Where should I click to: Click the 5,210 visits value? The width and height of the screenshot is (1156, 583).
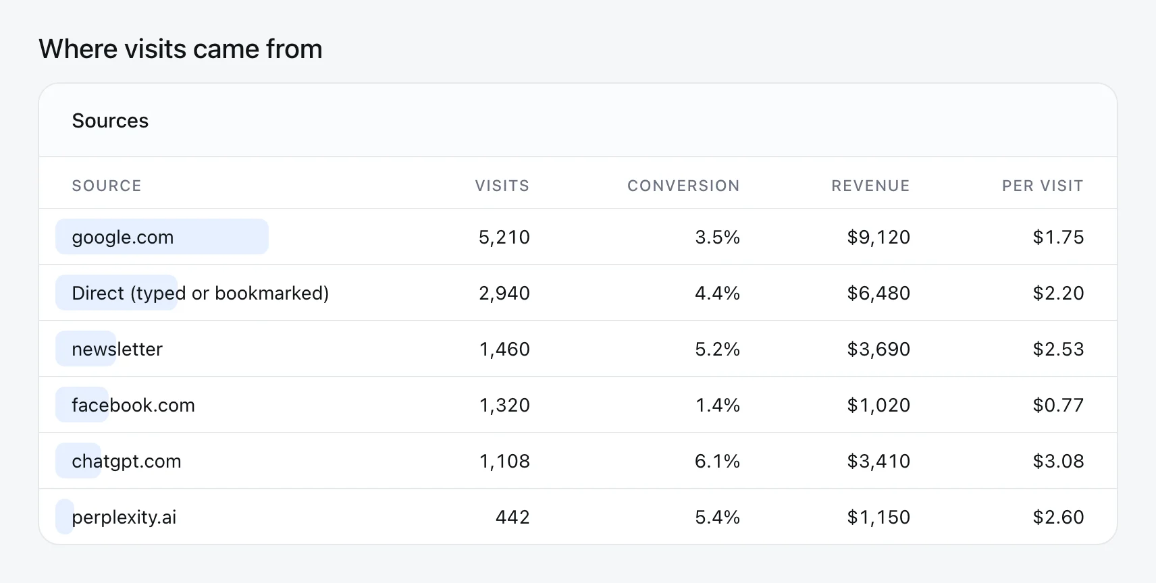pyautogui.click(x=504, y=237)
